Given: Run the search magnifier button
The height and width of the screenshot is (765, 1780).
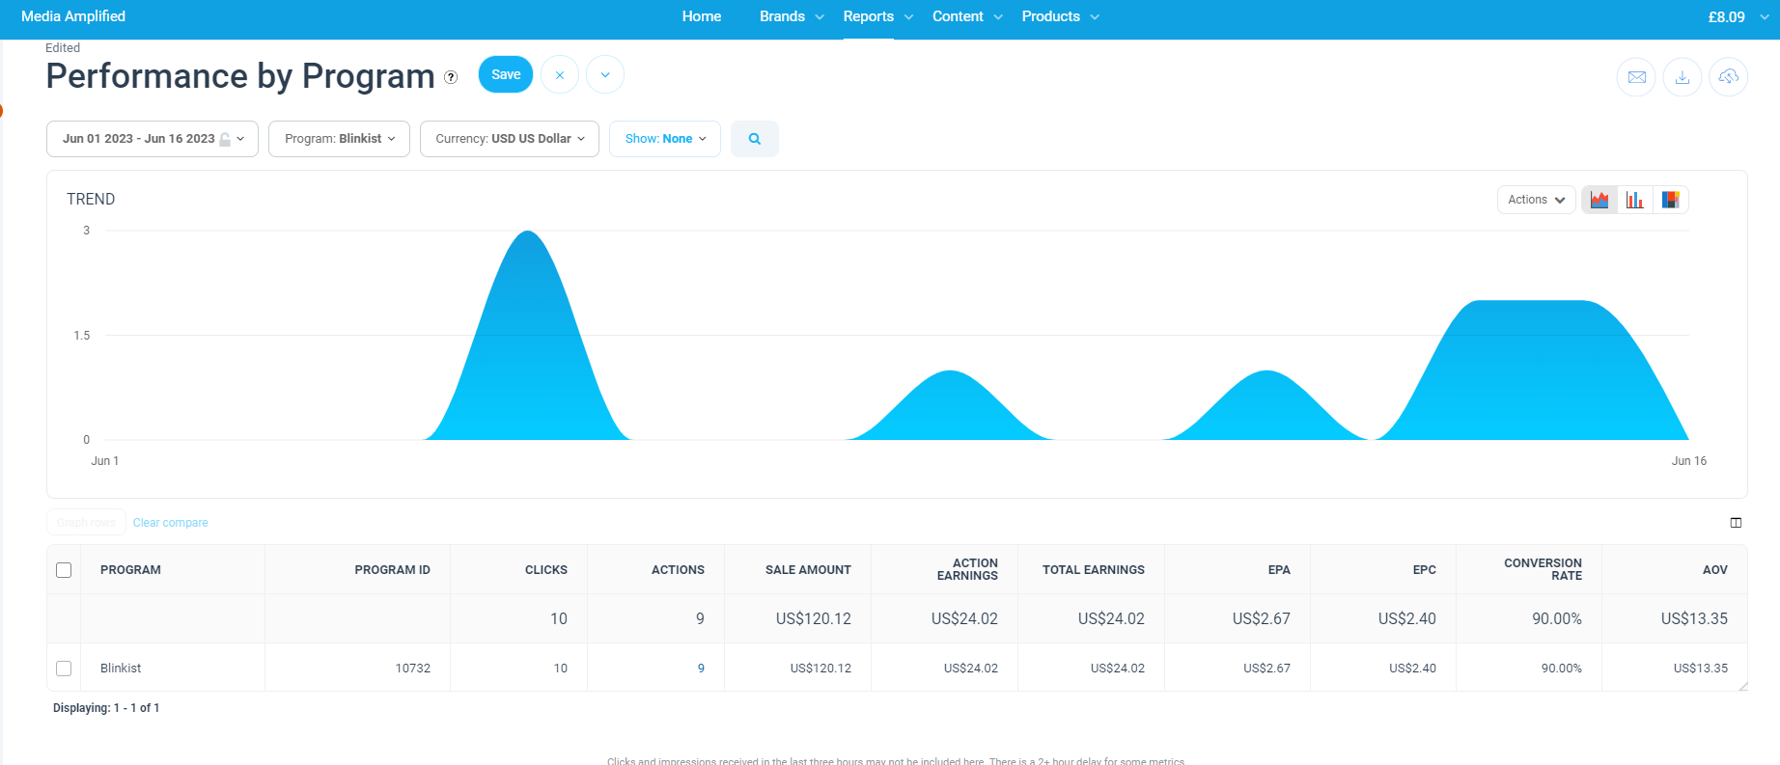Looking at the screenshot, I should (x=755, y=139).
